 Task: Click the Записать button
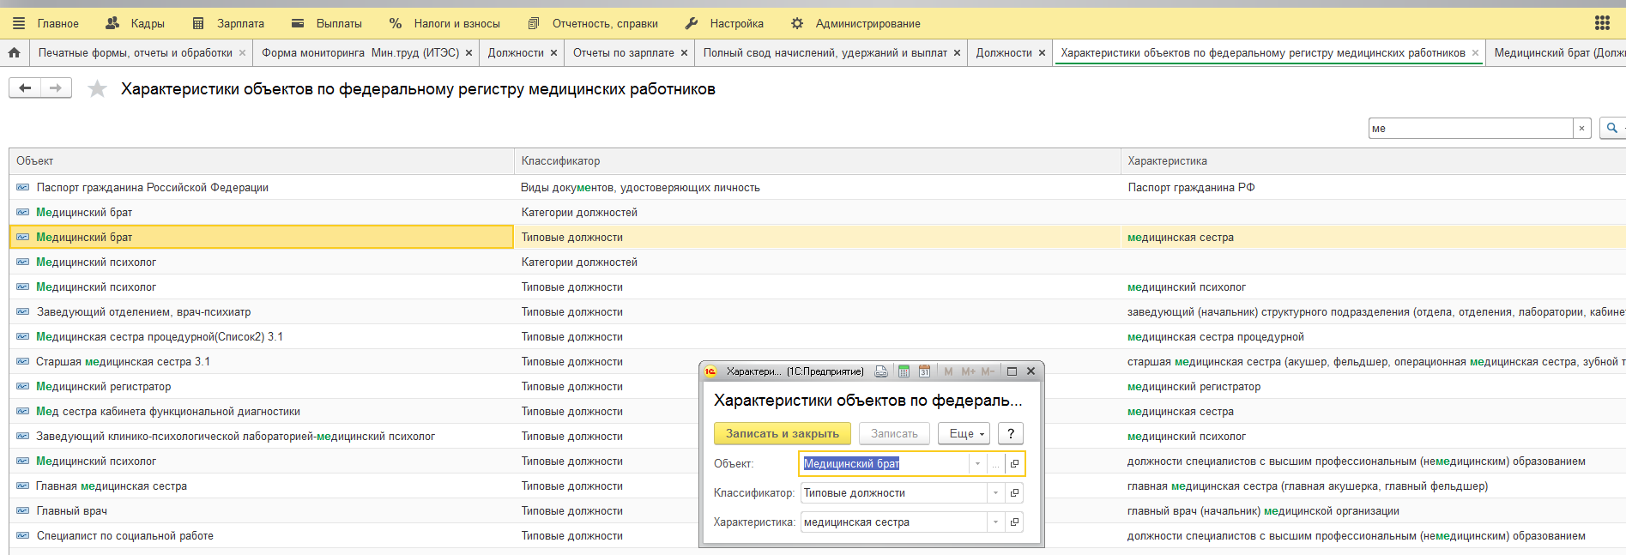pyautogui.click(x=895, y=434)
